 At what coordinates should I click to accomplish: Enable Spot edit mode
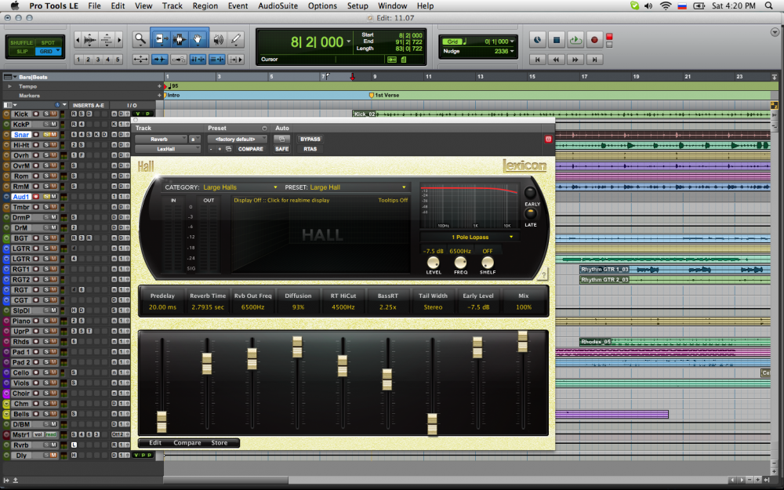point(48,43)
